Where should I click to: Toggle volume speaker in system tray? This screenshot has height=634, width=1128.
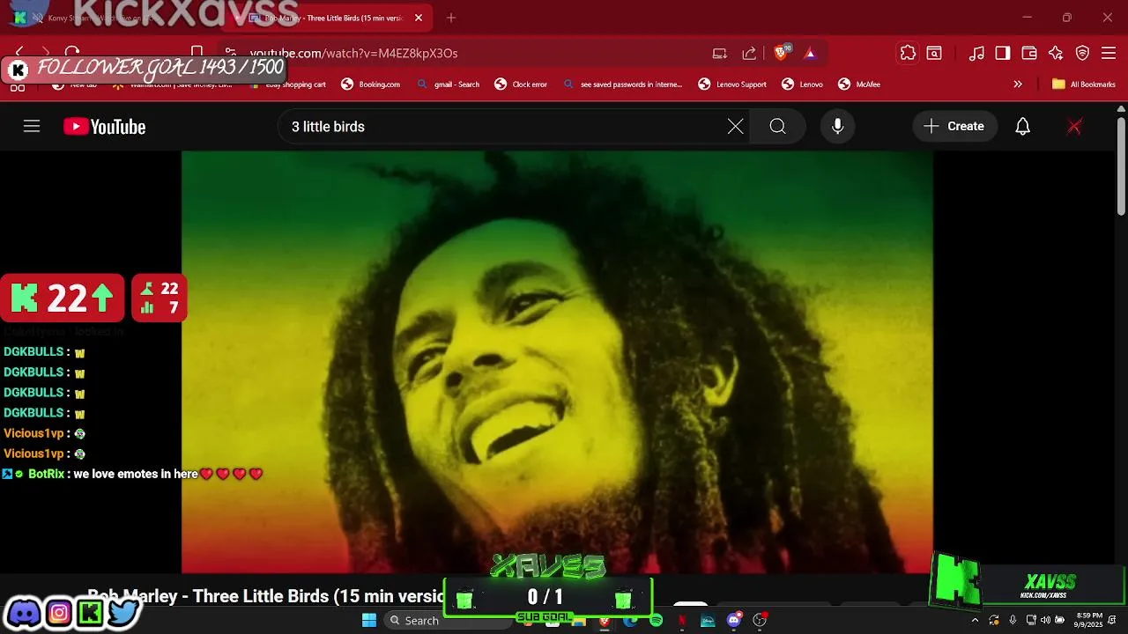1045,620
